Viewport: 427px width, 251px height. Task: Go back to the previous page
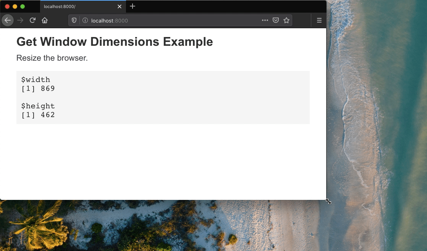click(x=8, y=20)
